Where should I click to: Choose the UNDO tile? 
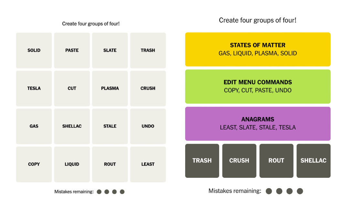(148, 126)
